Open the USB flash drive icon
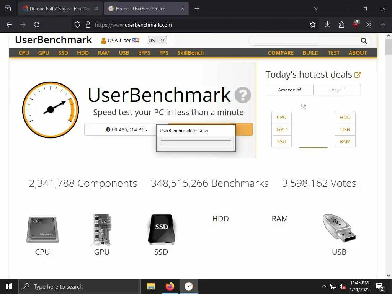Image resolution: width=392 pixels, height=294 pixels. point(339,228)
